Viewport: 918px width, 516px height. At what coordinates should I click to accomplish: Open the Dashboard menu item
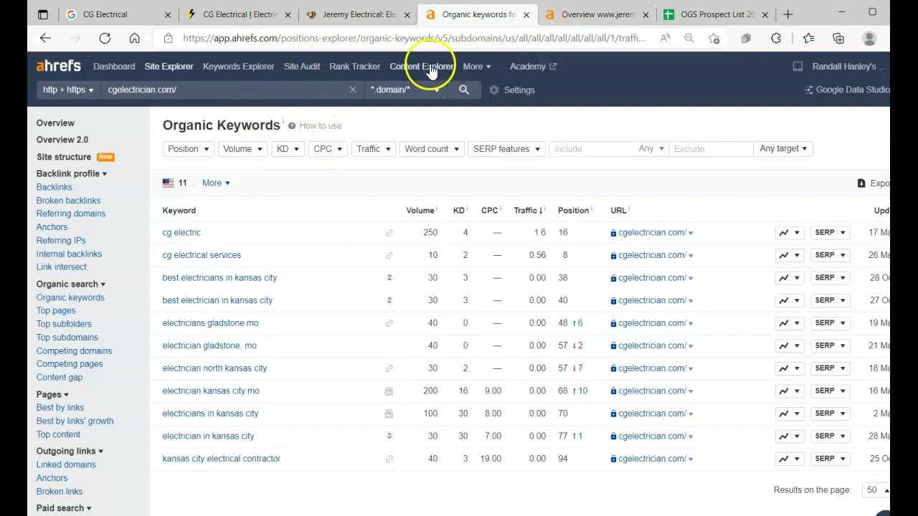pos(114,66)
